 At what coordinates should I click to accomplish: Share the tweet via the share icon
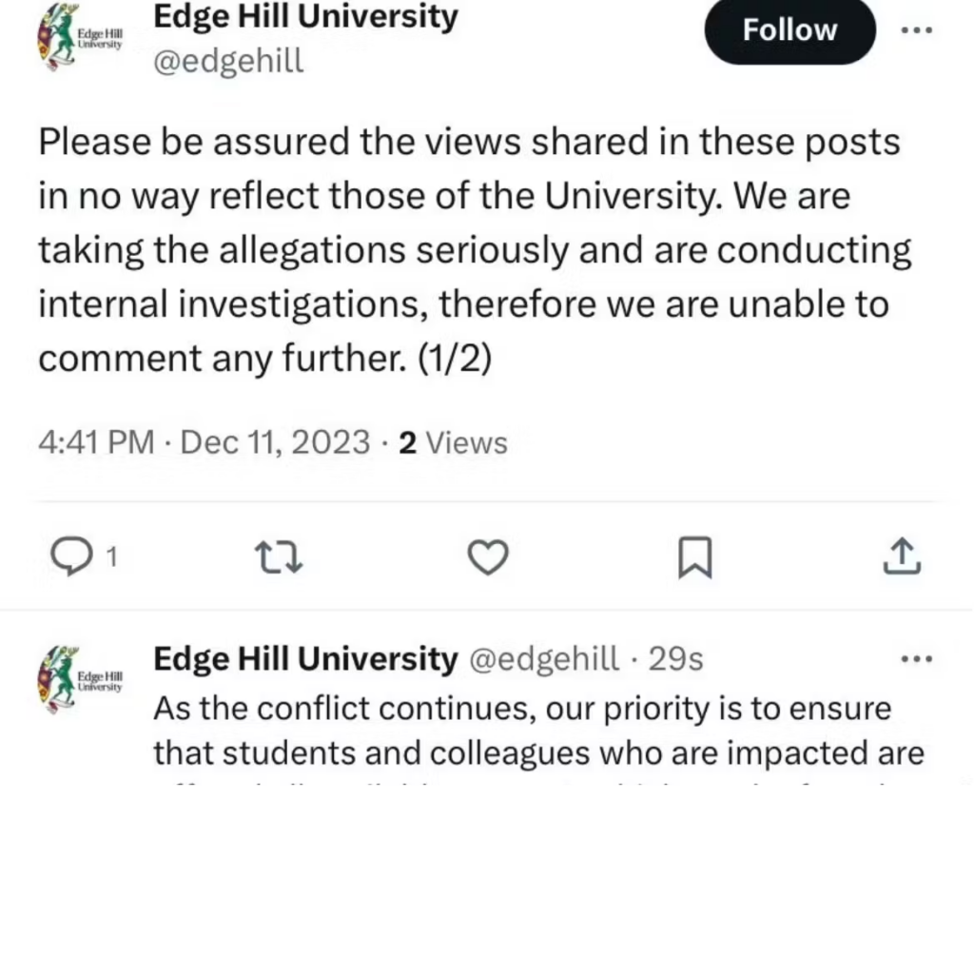click(902, 557)
